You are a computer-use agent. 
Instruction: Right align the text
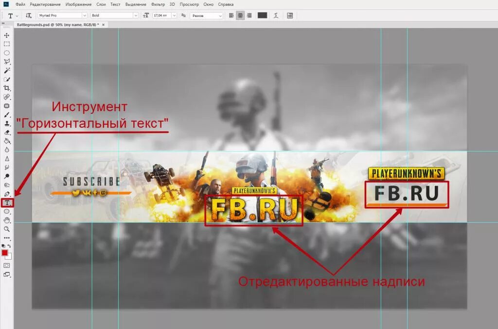[249, 15]
